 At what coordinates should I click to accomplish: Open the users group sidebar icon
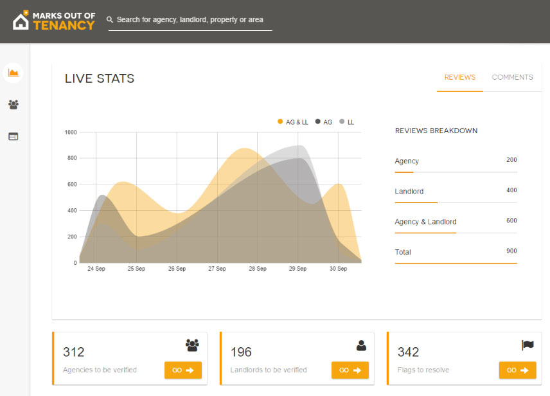pos(13,104)
